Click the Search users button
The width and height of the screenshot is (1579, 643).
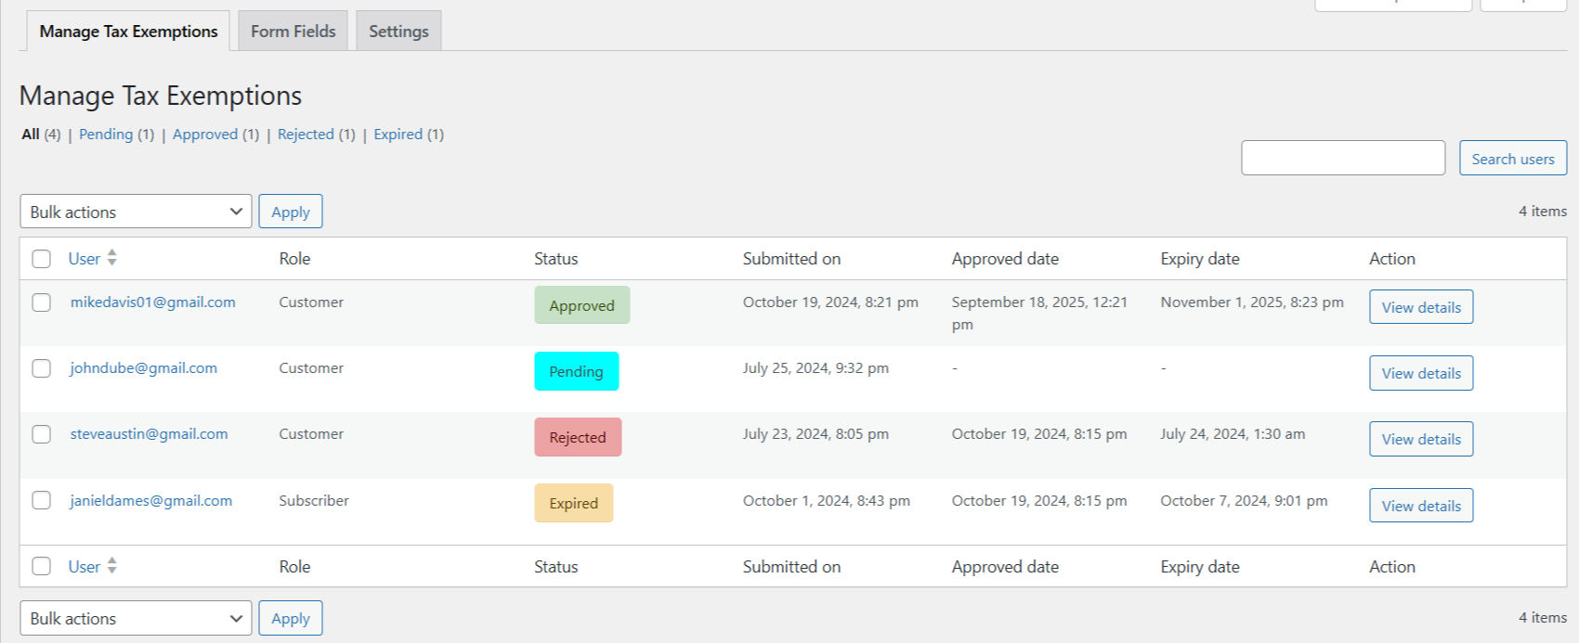pos(1512,159)
